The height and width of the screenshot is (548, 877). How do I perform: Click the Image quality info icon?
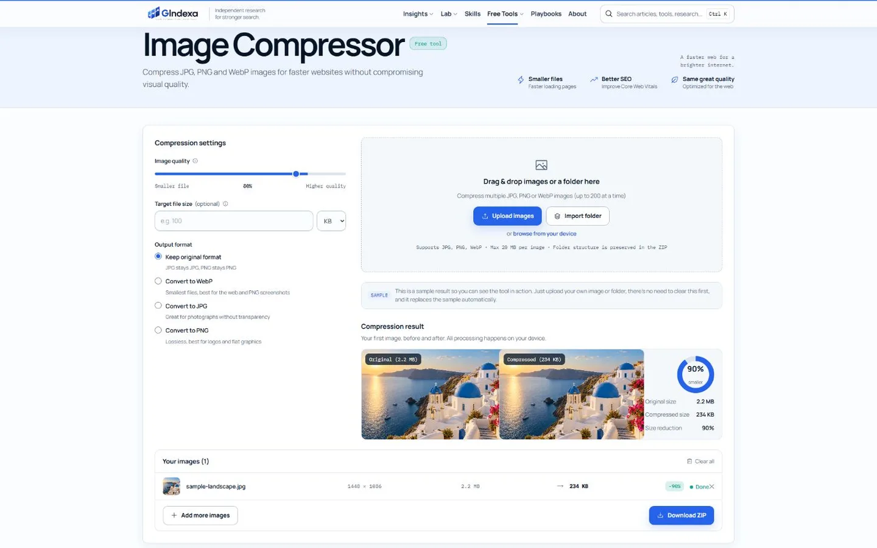[x=195, y=161]
